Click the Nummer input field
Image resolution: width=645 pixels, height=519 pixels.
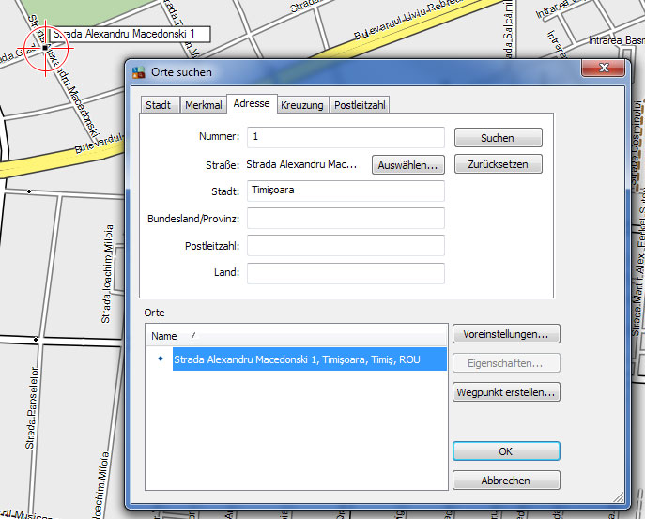click(346, 137)
